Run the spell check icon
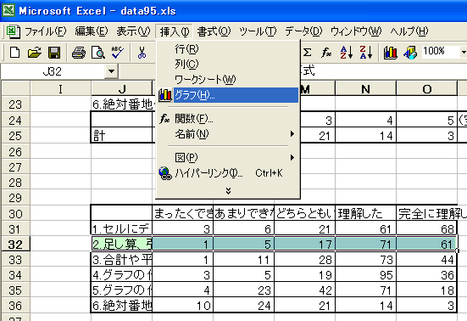Image resolution: width=467 pixels, height=321 pixels. pyautogui.click(x=118, y=53)
